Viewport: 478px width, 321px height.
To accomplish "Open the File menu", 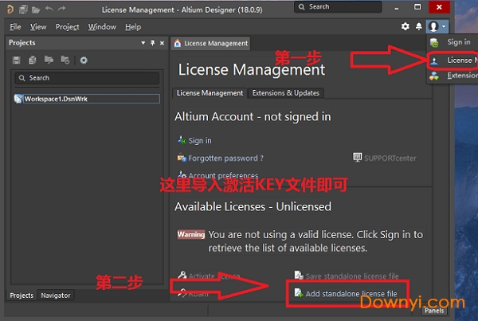I will click(x=15, y=26).
